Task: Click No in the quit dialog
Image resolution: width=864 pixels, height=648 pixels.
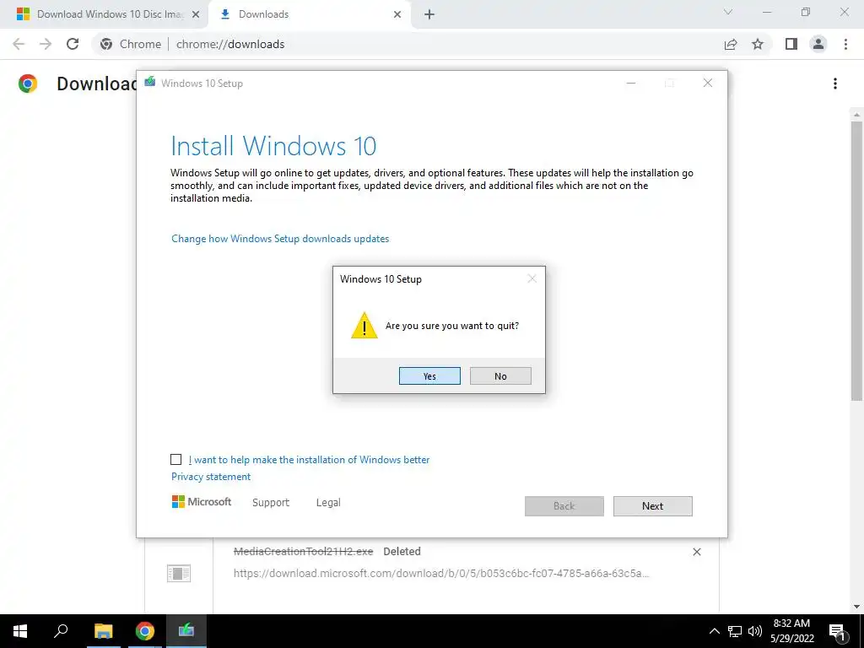Action: point(500,375)
